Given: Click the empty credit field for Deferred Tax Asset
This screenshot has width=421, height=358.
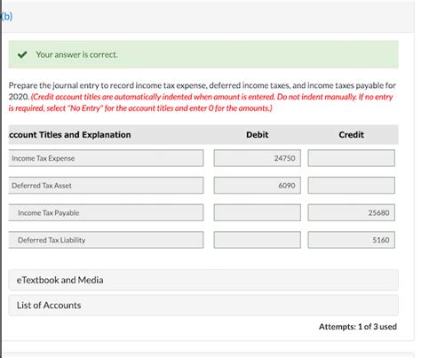Looking at the screenshot, I should click(x=352, y=186).
